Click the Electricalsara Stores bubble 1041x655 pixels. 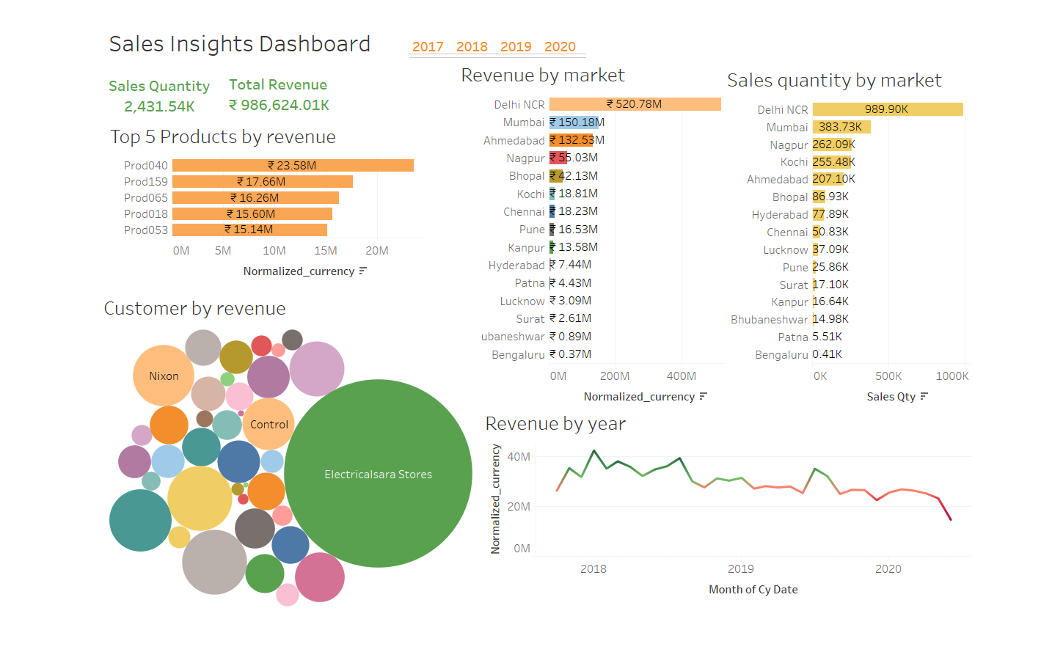coord(379,474)
